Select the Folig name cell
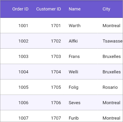Image resolution: width=123 pixels, height=122 pixels. [x=80, y=87]
